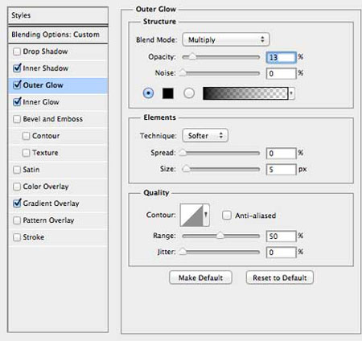
Task: Open the Styles panel entry
Action: [x=58, y=15]
